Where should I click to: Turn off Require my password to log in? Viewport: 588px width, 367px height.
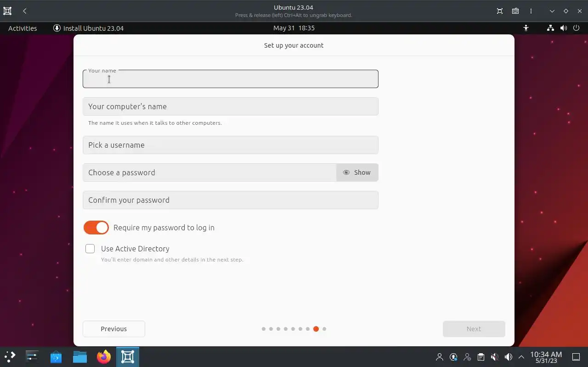pos(96,228)
